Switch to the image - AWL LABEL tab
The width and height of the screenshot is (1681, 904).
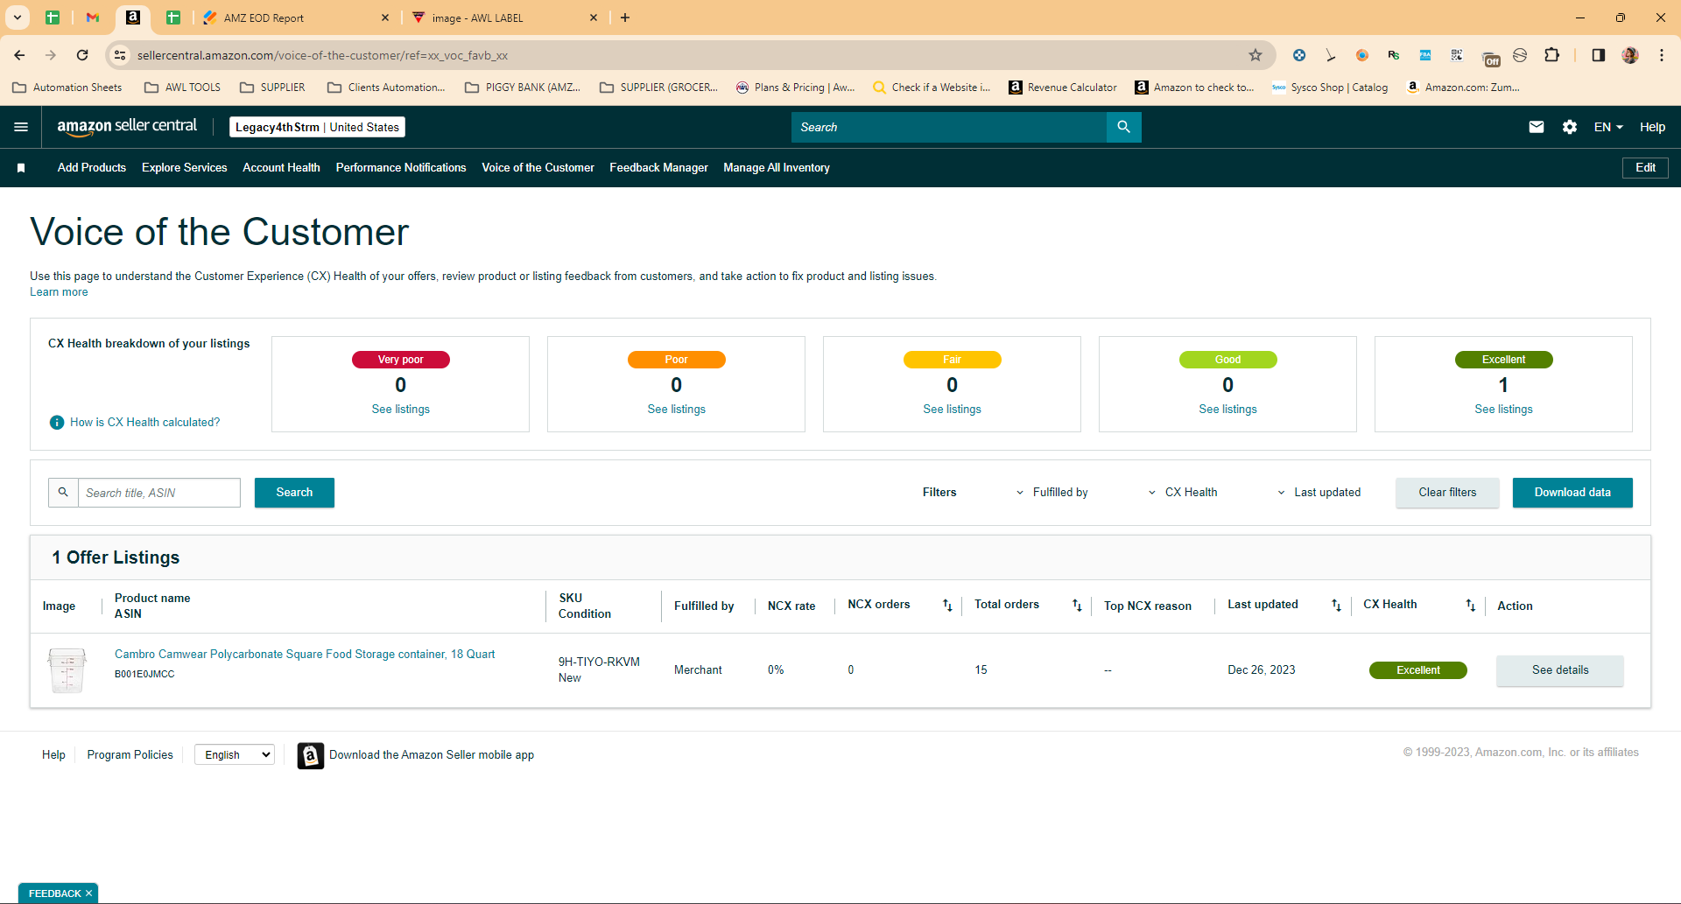(503, 18)
